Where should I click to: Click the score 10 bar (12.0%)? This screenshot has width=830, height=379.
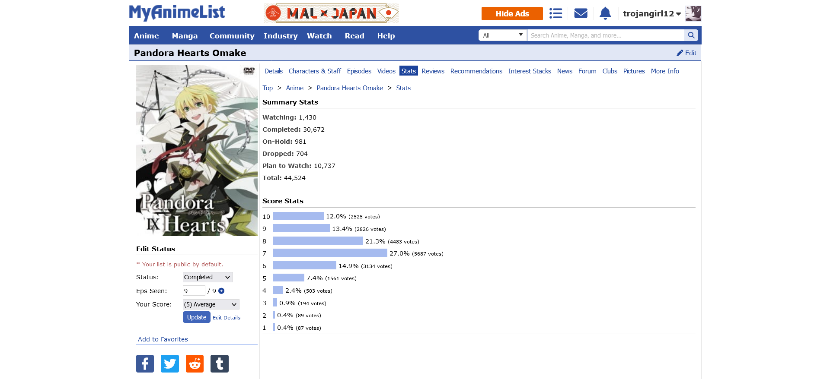[298, 216]
